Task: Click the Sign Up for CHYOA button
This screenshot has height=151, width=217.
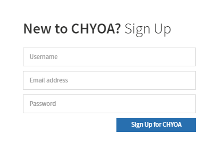Action: 156,125
